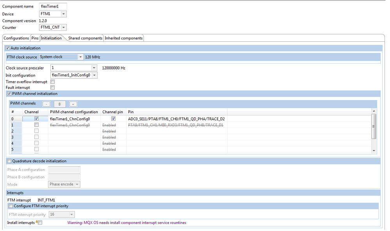Click the plus button for PWM channels
Screen dimensions: 390x231
(73, 104)
